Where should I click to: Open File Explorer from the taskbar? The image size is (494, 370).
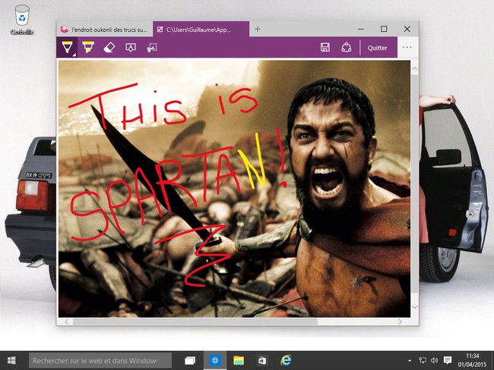click(238, 360)
